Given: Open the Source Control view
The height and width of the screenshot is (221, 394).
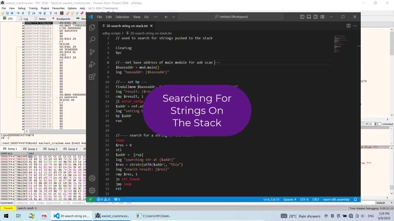Looking at the screenshot, I should [92, 52].
